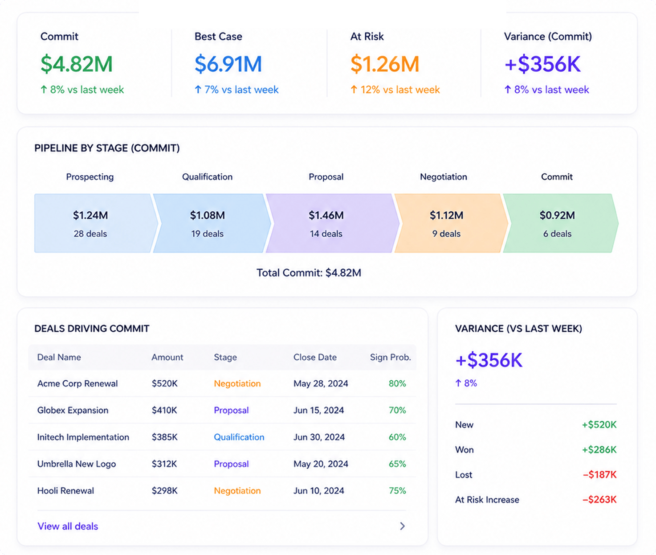The width and height of the screenshot is (656, 555).
Task: Click the $4.82M value in the Commit card
Action: [x=77, y=64]
